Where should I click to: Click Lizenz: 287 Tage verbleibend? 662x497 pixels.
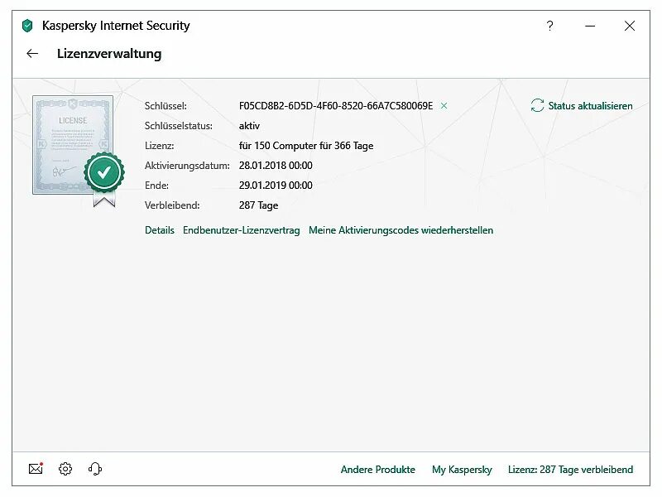pyautogui.click(x=570, y=470)
